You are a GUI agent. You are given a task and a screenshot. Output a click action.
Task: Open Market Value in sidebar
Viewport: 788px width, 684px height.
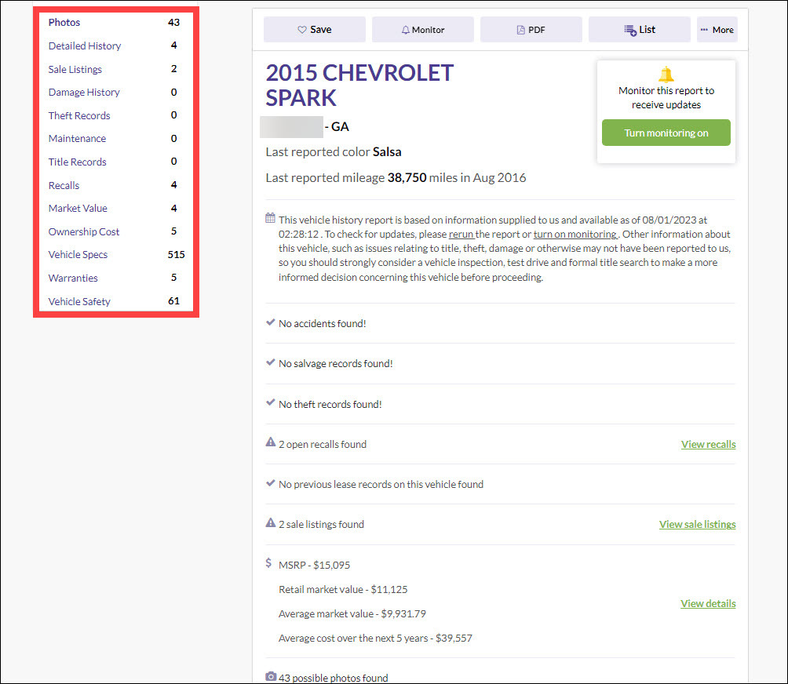(78, 208)
